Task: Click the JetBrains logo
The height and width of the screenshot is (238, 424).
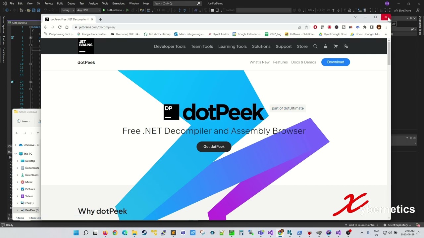Action: [x=86, y=46]
